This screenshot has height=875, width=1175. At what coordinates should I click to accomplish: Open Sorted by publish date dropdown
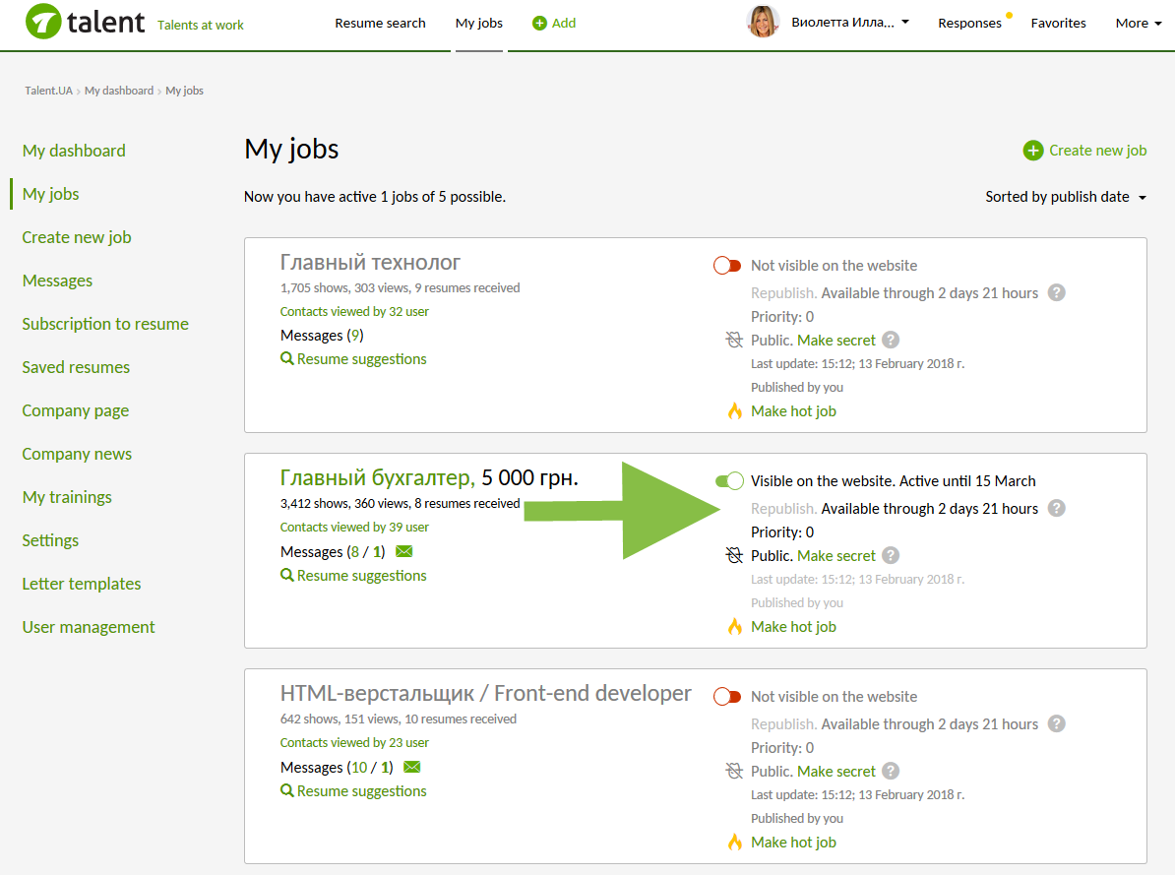[1066, 197]
